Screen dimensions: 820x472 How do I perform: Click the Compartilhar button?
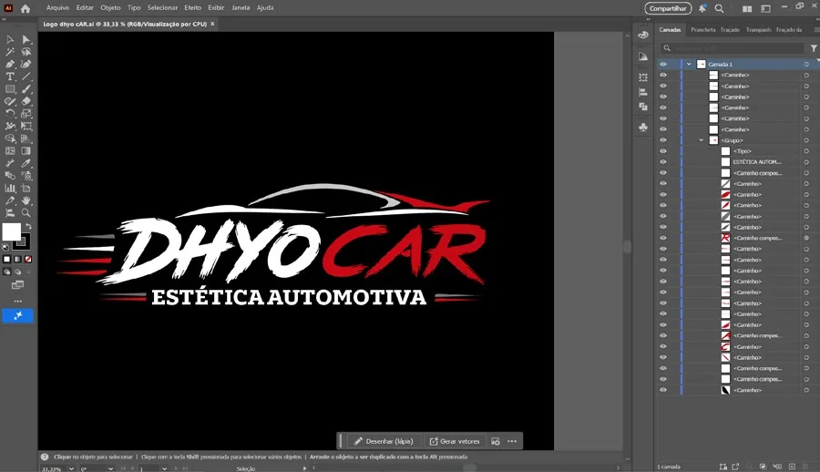[x=668, y=8]
